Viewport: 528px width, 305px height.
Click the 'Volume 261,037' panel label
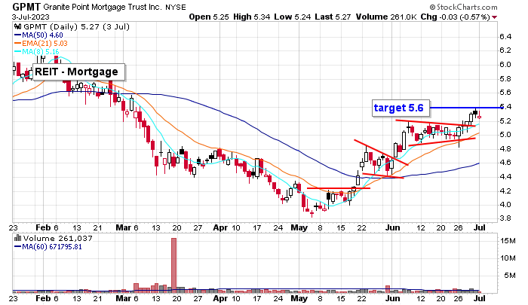pos(57,239)
